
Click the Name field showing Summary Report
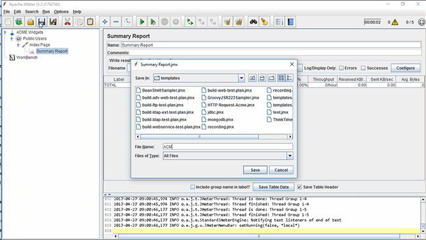(271, 45)
